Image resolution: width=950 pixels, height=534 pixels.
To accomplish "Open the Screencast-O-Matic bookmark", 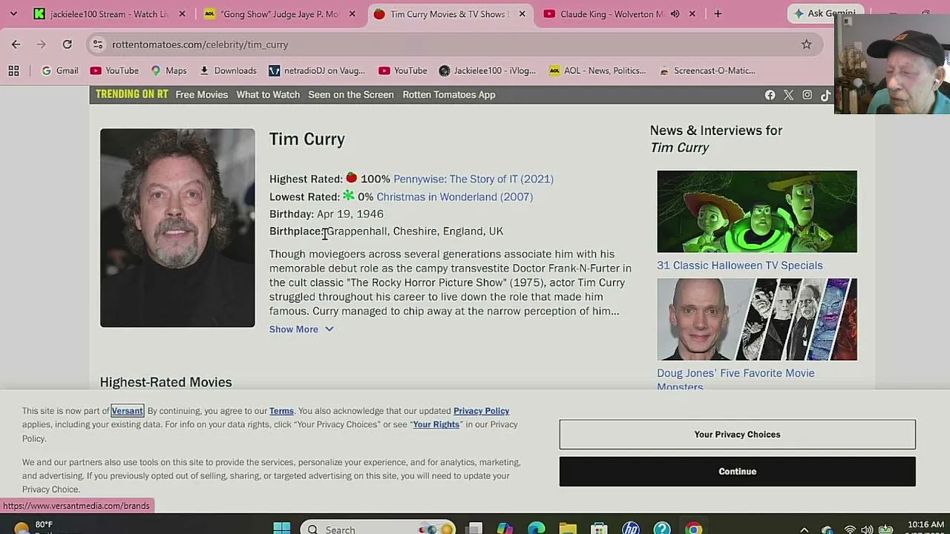I will (x=707, y=70).
